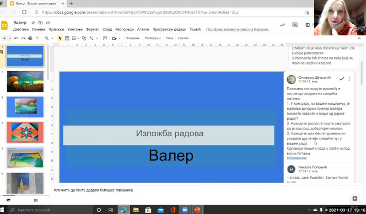The width and height of the screenshot is (366, 214).
Task: Click the new slide plus button
Action: [5, 38]
